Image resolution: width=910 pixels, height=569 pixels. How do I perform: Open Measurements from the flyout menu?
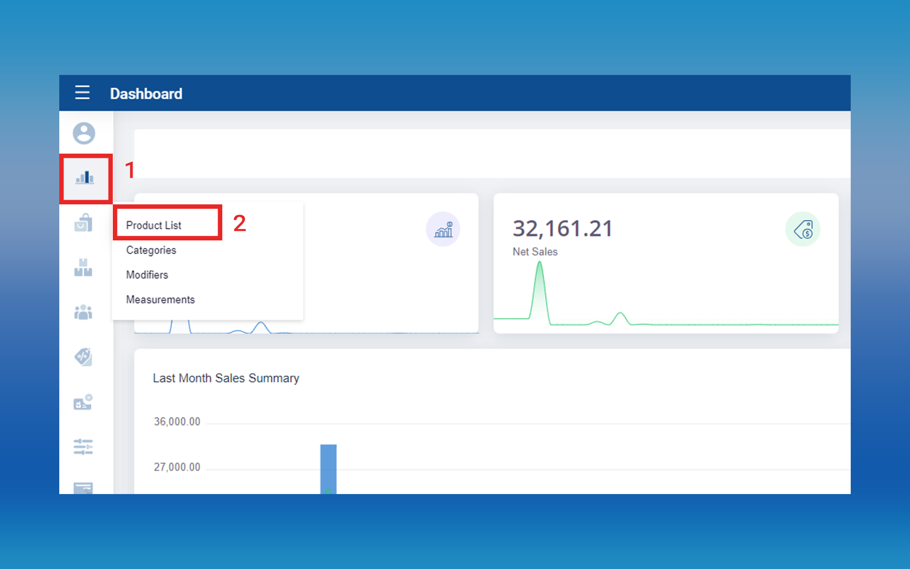tap(160, 300)
